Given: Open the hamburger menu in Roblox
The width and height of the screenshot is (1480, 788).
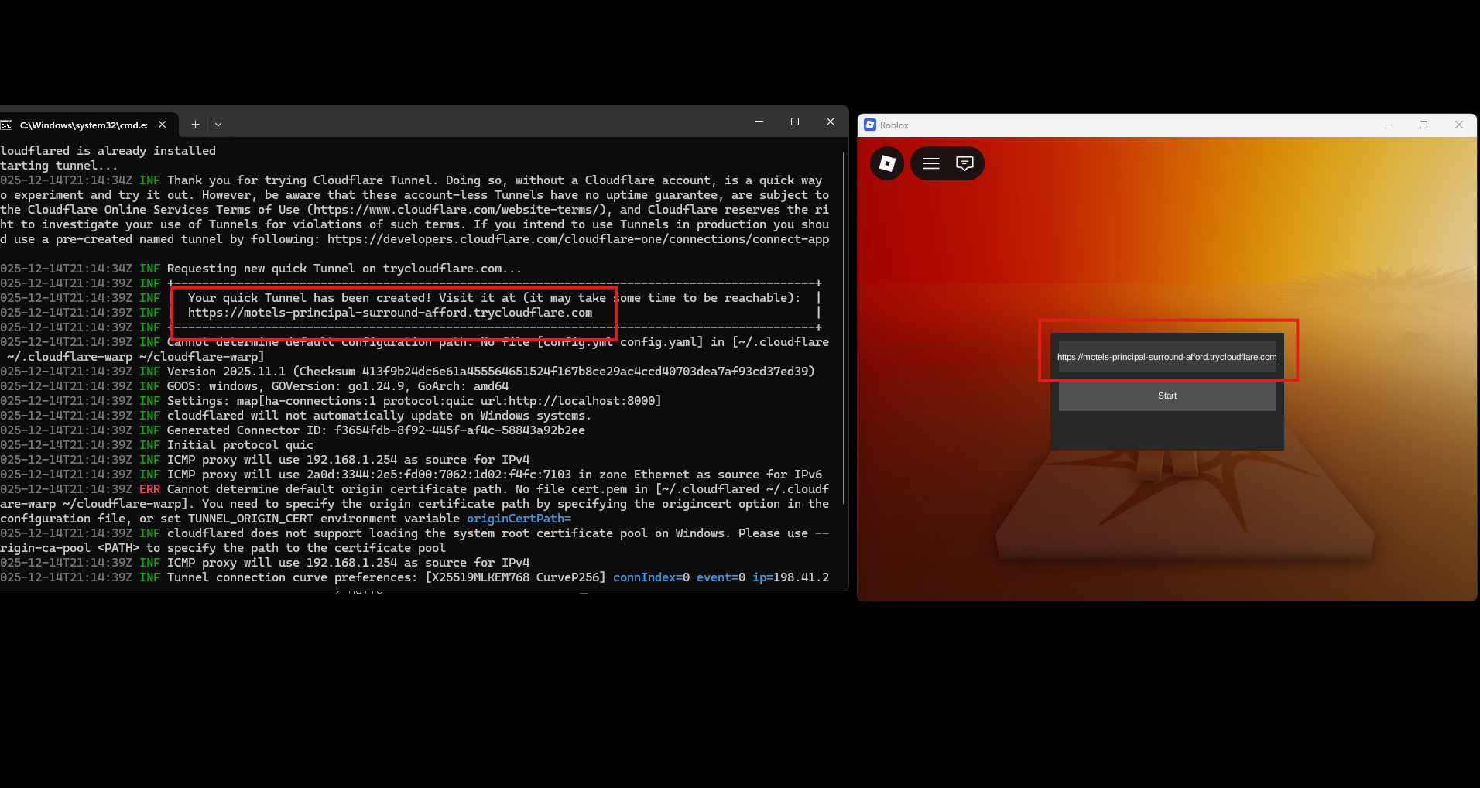Looking at the screenshot, I should (930, 163).
